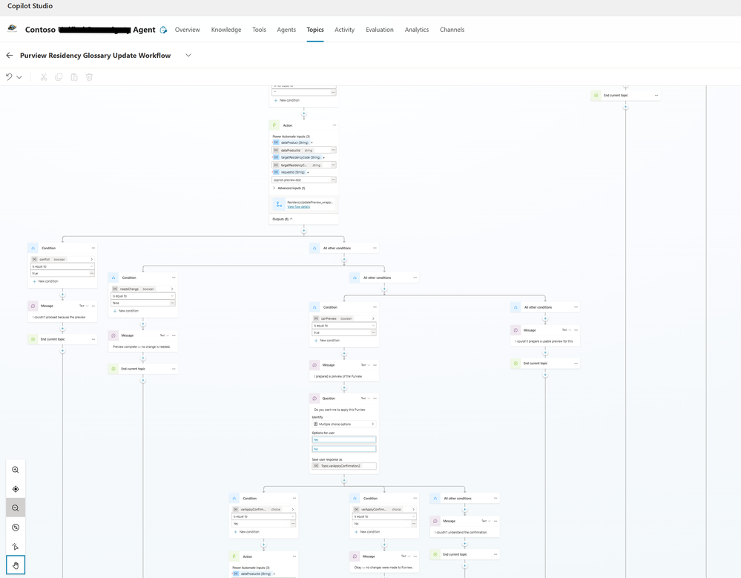Open top-right End current topic options menu

(656, 96)
